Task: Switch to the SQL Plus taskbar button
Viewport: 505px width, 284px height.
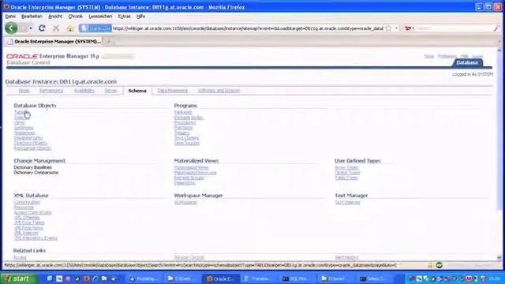Action: click(x=295, y=278)
